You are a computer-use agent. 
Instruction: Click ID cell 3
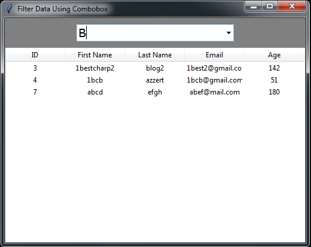point(35,68)
